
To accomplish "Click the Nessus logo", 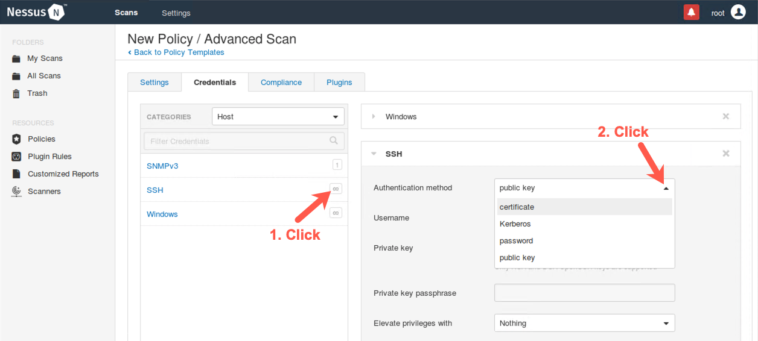I will click(x=37, y=12).
